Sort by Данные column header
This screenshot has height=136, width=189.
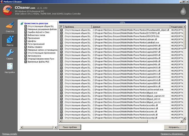click(131, 27)
